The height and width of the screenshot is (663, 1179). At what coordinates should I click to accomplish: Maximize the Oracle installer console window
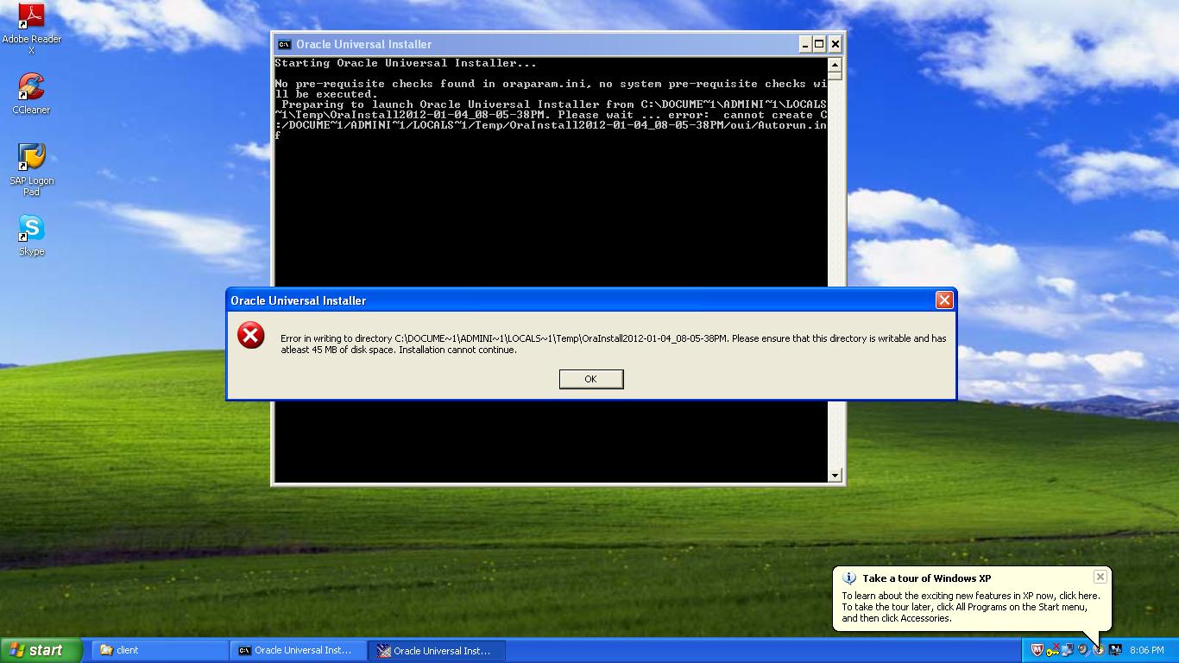(x=819, y=44)
